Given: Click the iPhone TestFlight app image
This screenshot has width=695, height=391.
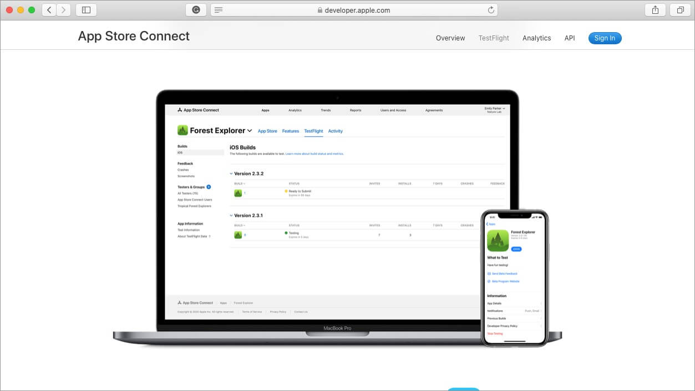Looking at the screenshot, I should [x=514, y=278].
